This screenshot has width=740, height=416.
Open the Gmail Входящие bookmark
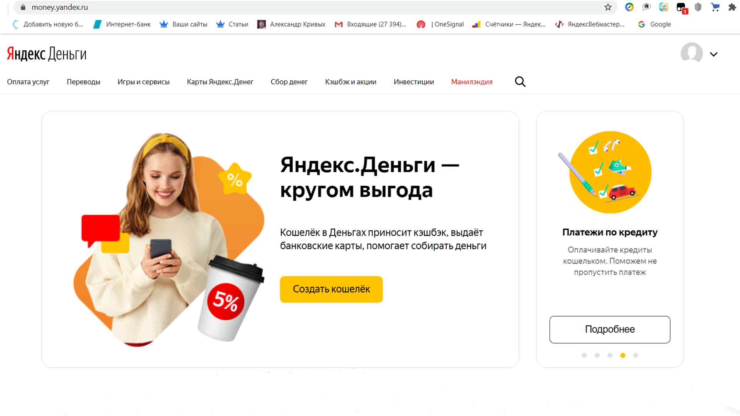coord(370,24)
